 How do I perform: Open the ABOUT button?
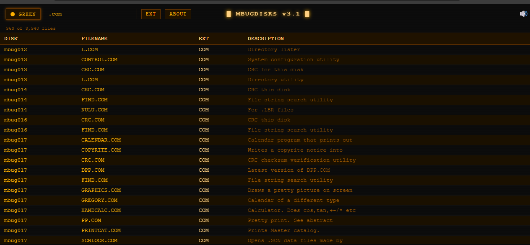click(x=178, y=14)
